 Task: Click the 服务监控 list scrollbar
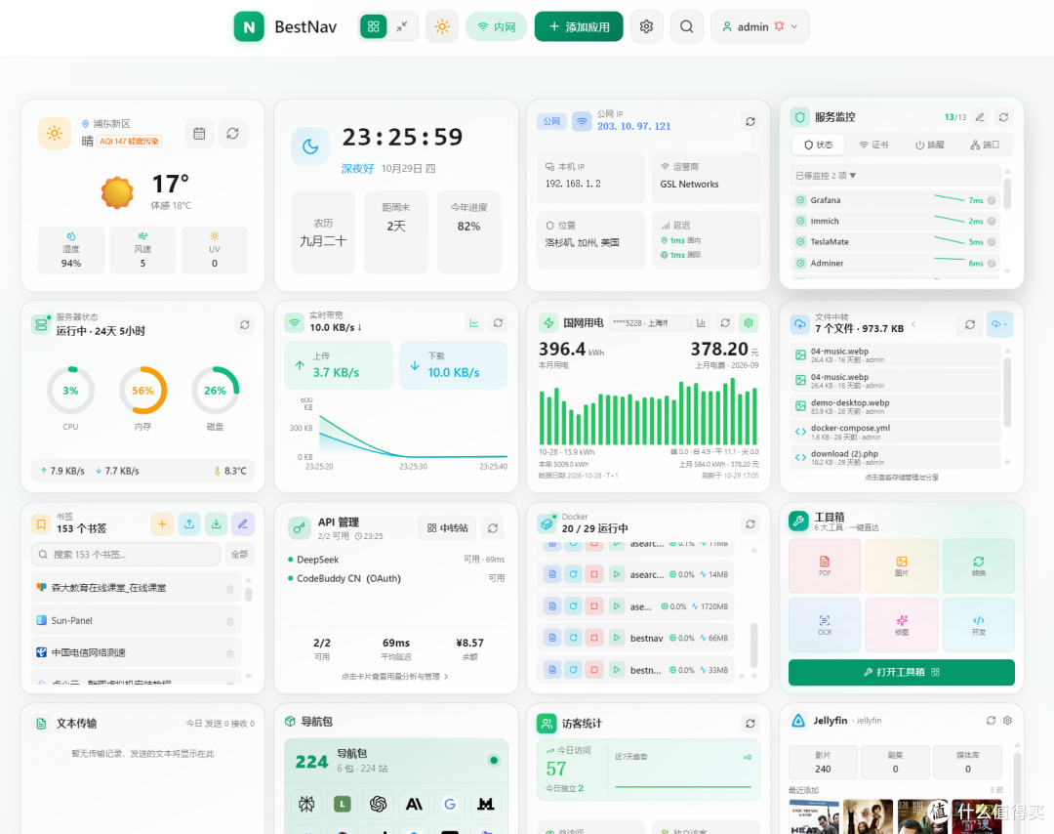(1007, 193)
